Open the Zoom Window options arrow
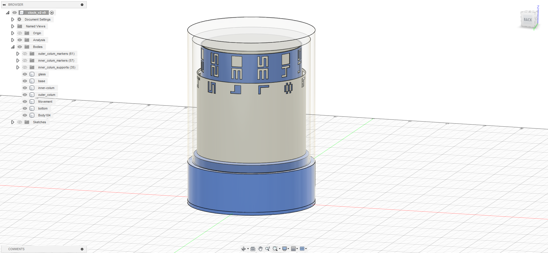Viewport: 548px width, 253px height. point(279,249)
